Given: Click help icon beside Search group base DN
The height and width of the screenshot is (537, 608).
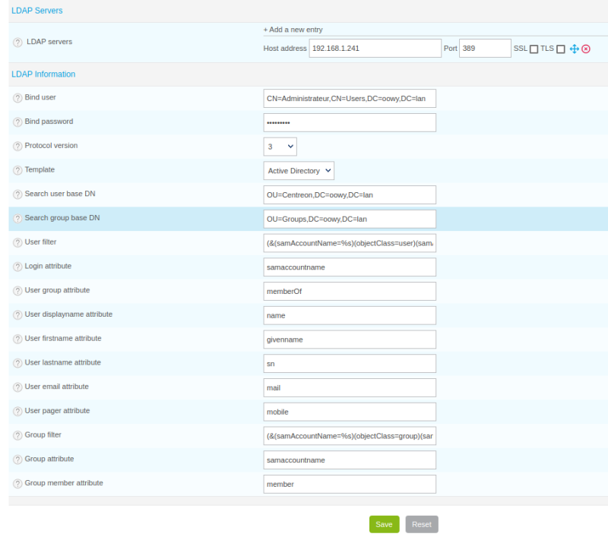Looking at the screenshot, I should (17, 219).
